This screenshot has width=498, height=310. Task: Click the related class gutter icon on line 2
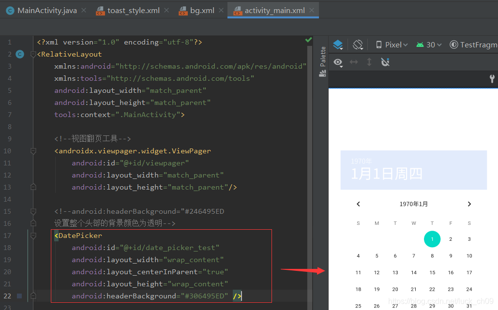tap(20, 54)
